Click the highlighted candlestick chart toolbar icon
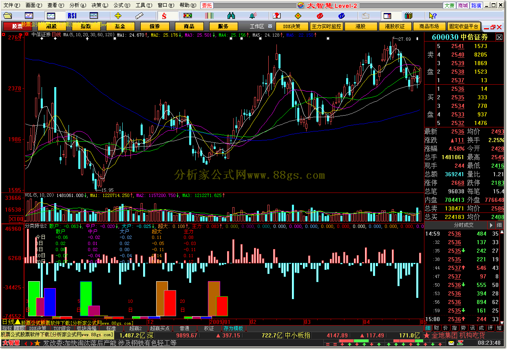 point(51,16)
